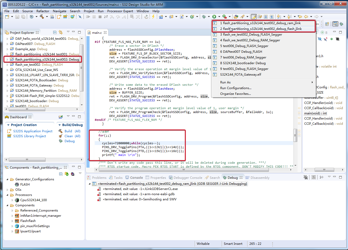Click the Save toolbar icon
This screenshot has width=348, height=250.
(17, 16)
